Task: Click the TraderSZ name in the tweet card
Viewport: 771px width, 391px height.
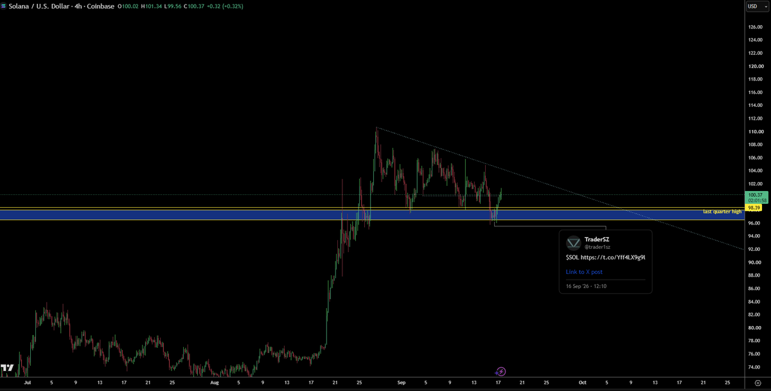Action: point(597,239)
